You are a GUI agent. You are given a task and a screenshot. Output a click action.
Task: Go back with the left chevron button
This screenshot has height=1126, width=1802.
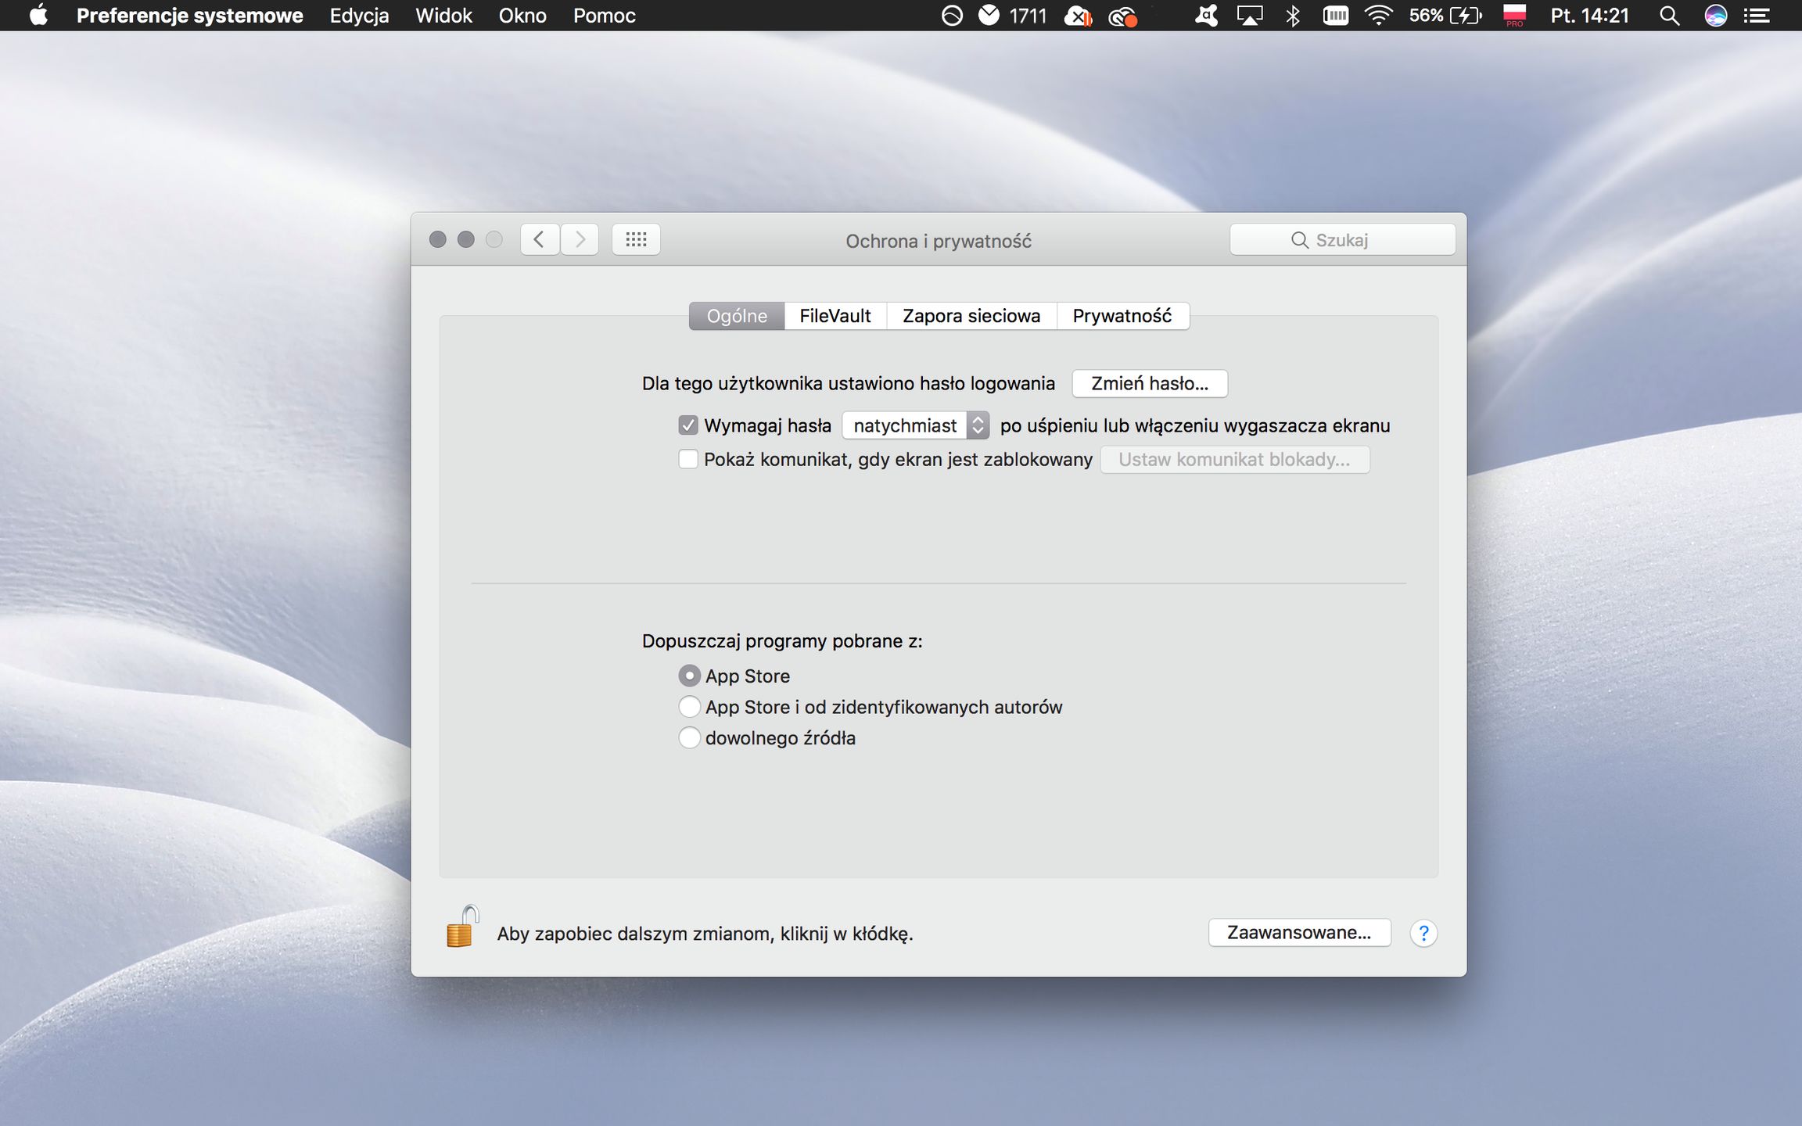[x=540, y=239]
